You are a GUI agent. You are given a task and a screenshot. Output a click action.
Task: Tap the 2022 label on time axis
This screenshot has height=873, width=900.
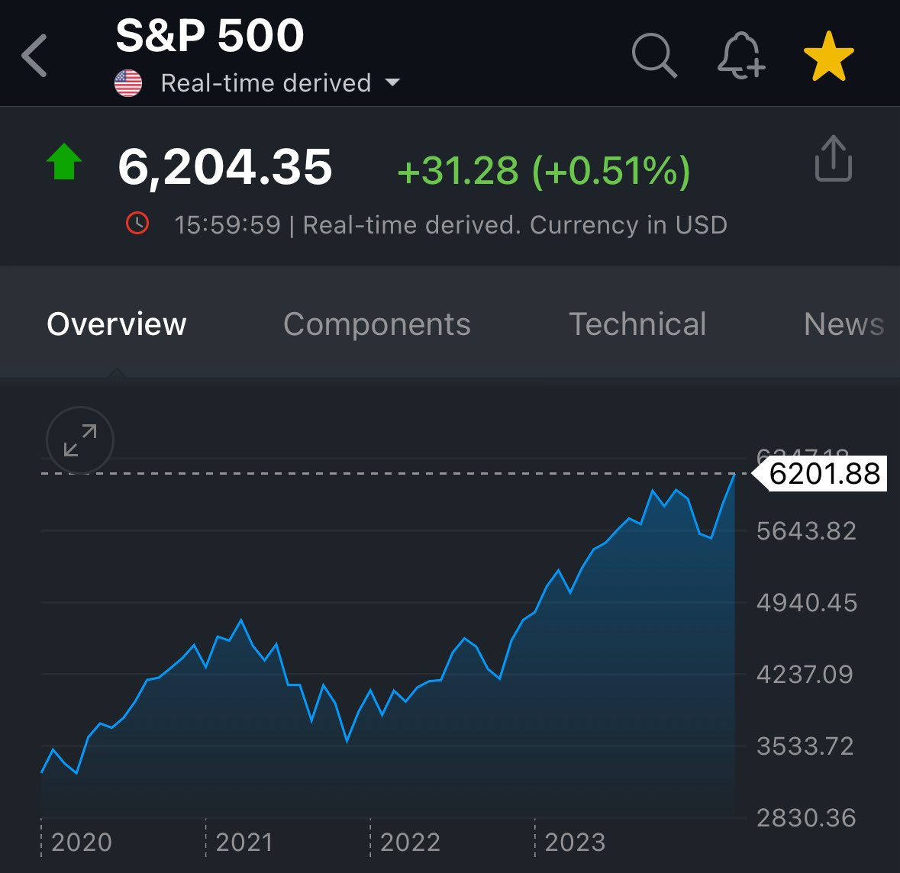410,842
